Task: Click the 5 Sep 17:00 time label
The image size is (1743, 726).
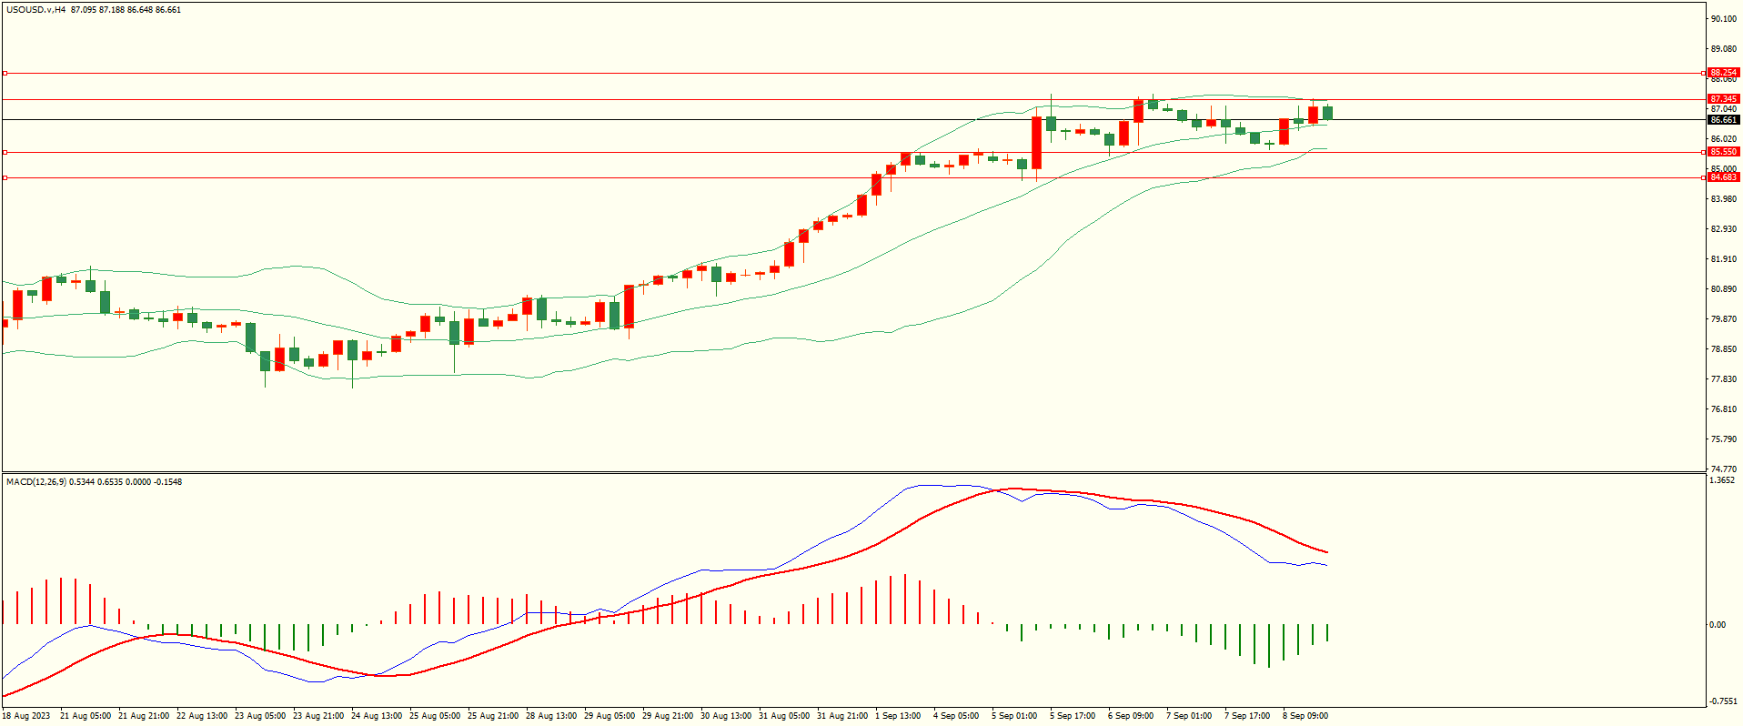Action: (1073, 716)
